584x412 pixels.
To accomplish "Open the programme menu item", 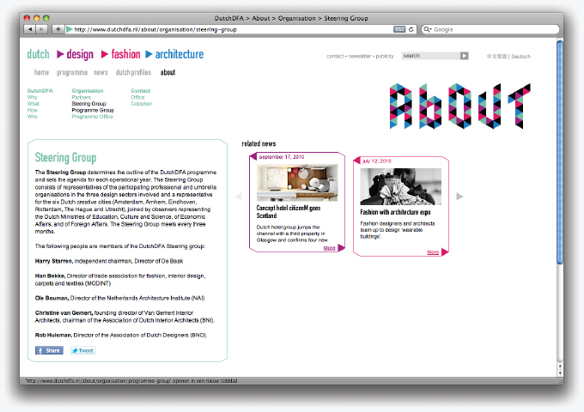I will pyautogui.click(x=72, y=73).
